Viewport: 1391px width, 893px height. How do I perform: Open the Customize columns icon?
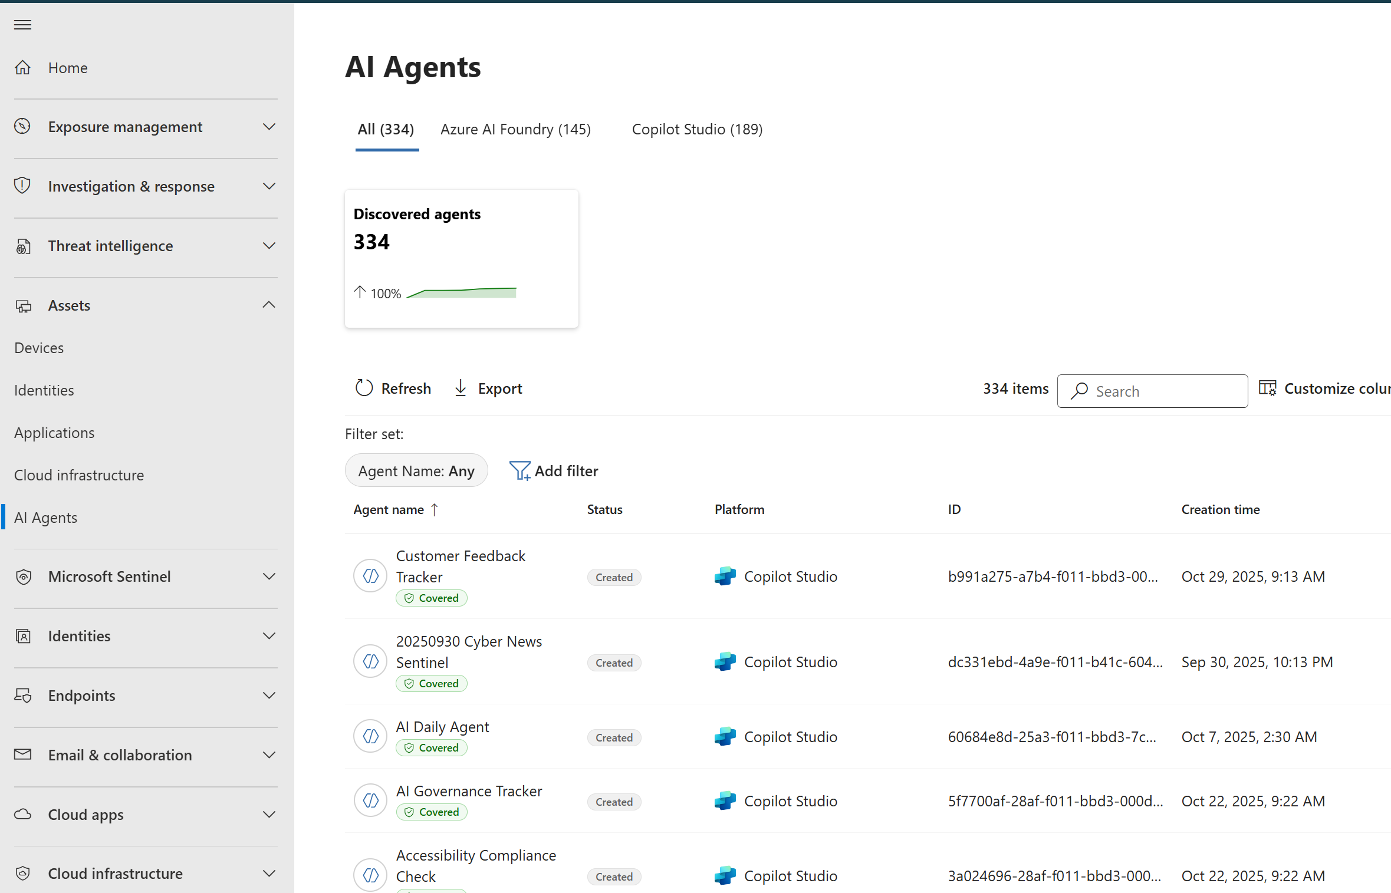pos(1268,387)
